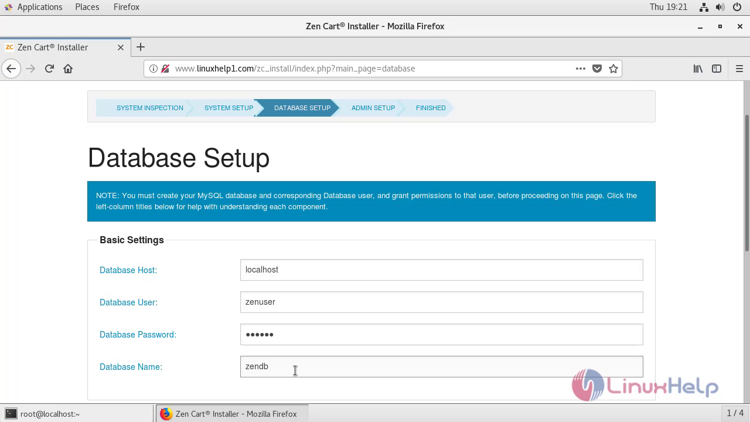Go to System Inspection step

point(150,108)
